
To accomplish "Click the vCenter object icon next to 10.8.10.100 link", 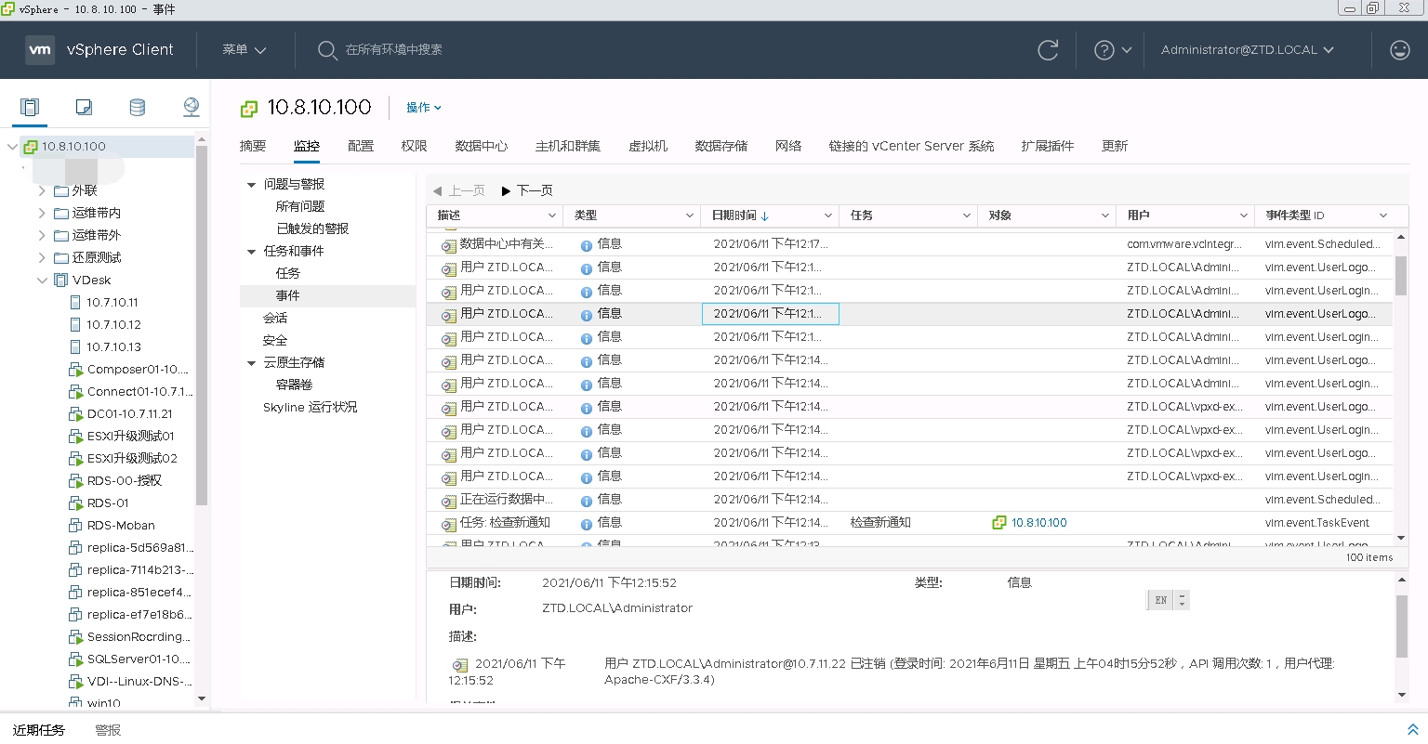I will [999, 523].
